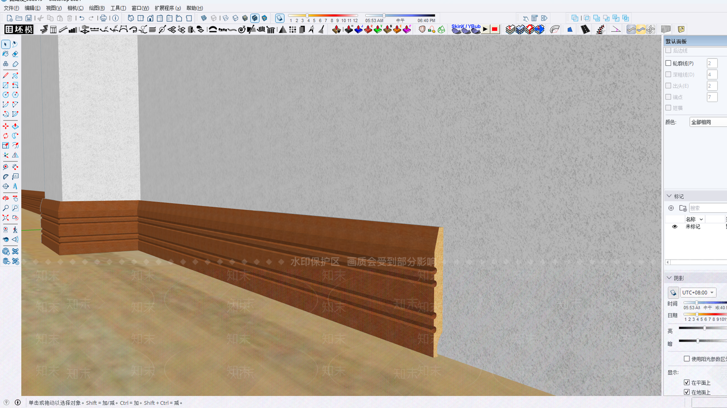Choose the Rotate tool
This screenshot has height=408, width=727.
click(x=6, y=136)
